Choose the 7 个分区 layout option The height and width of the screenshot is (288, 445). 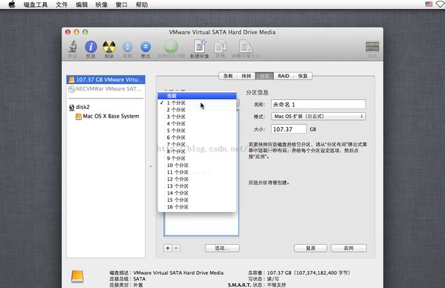[x=197, y=144]
